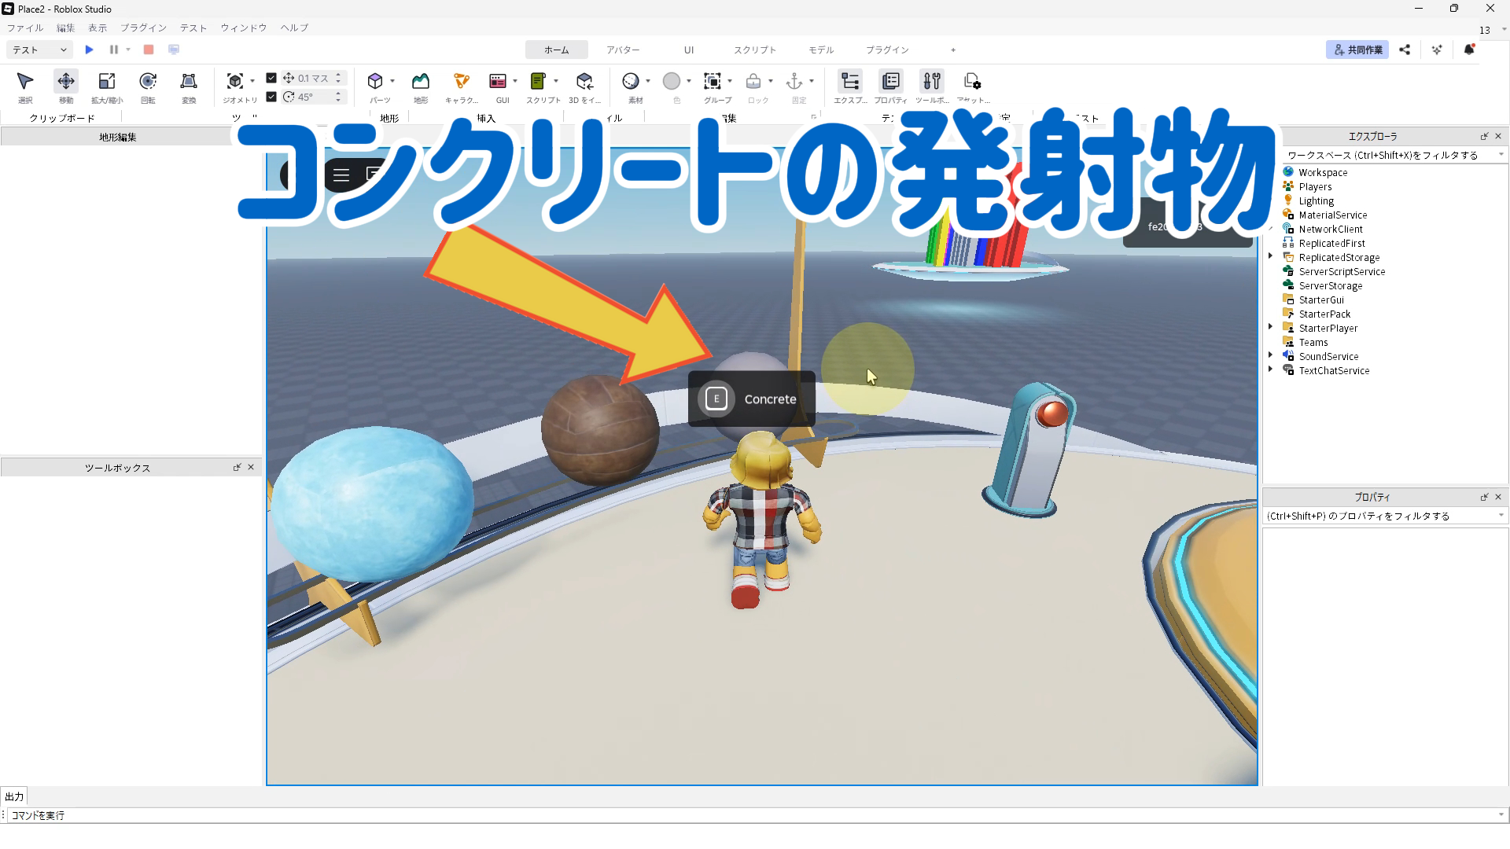This screenshot has width=1510, height=849.
Task: Click the 地形 terrain editor icon
Action: click(421, 82)
